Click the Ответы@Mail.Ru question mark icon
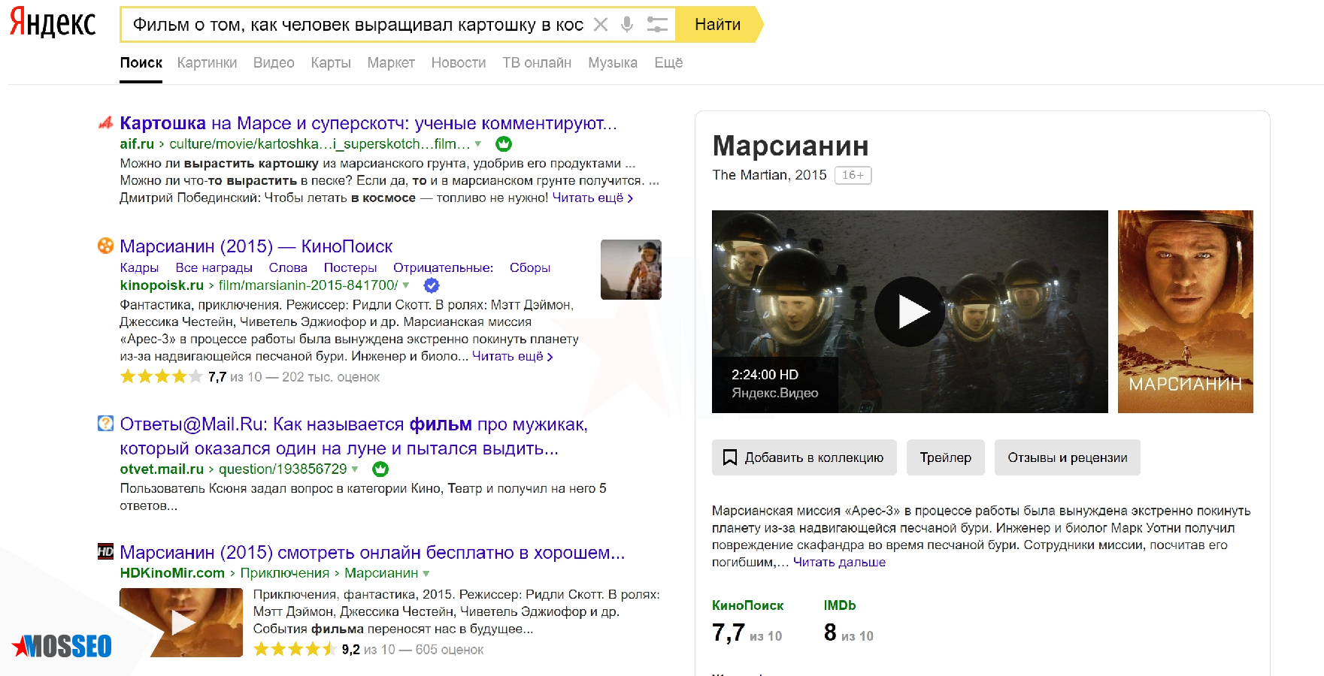Viewport: 1324px width, 676px height. coord(105,424)
